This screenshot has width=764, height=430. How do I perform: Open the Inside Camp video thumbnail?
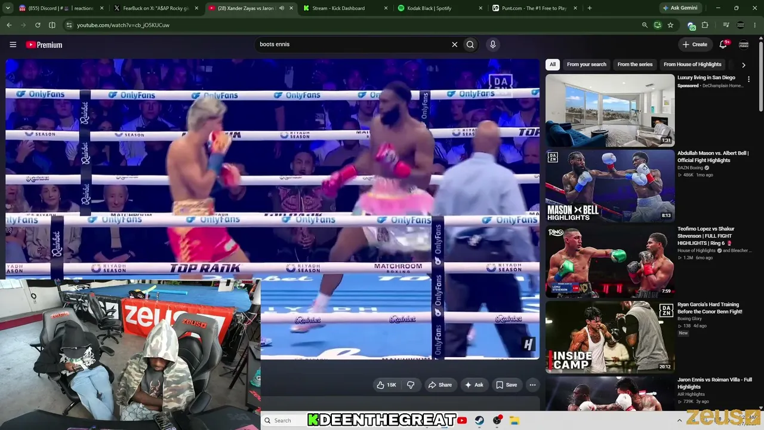point(610,337)
